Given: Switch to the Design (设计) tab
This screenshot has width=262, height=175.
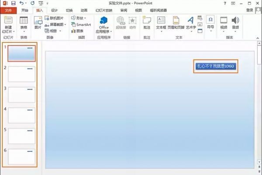Looking at the screenshot, I should tap(54, 10).
